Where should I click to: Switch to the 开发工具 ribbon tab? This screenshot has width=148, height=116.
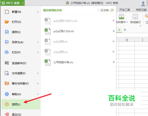(125, 10)
